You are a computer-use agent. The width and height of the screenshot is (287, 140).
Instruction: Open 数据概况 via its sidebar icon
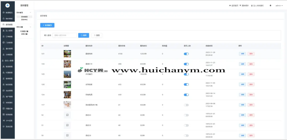pos(4,12)
